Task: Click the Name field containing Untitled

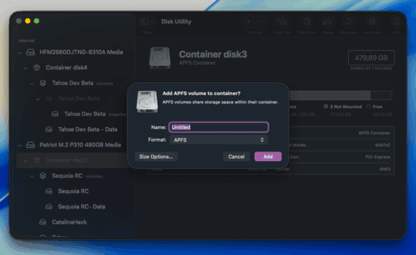Action: (x=218, y=127)
